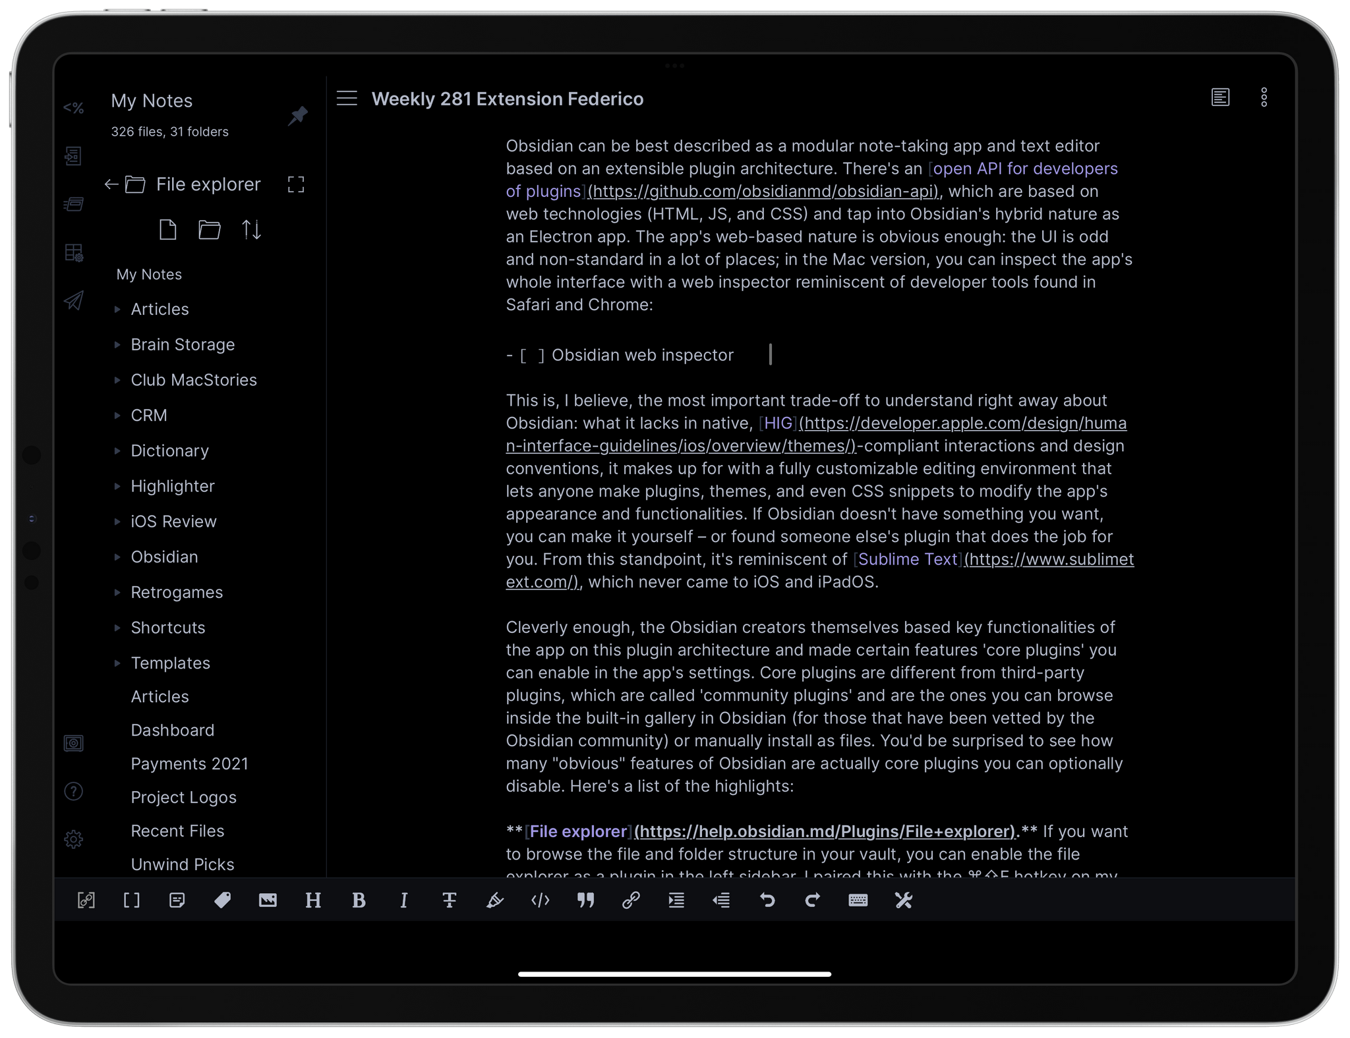Image resolution: width=1350 pixels, height=1038 pixels.
Task: Click the table settings ribbon icon
Action: click(73, 253)
